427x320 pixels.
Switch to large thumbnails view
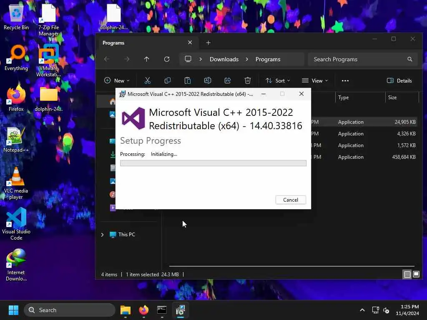tap(416, 274)
